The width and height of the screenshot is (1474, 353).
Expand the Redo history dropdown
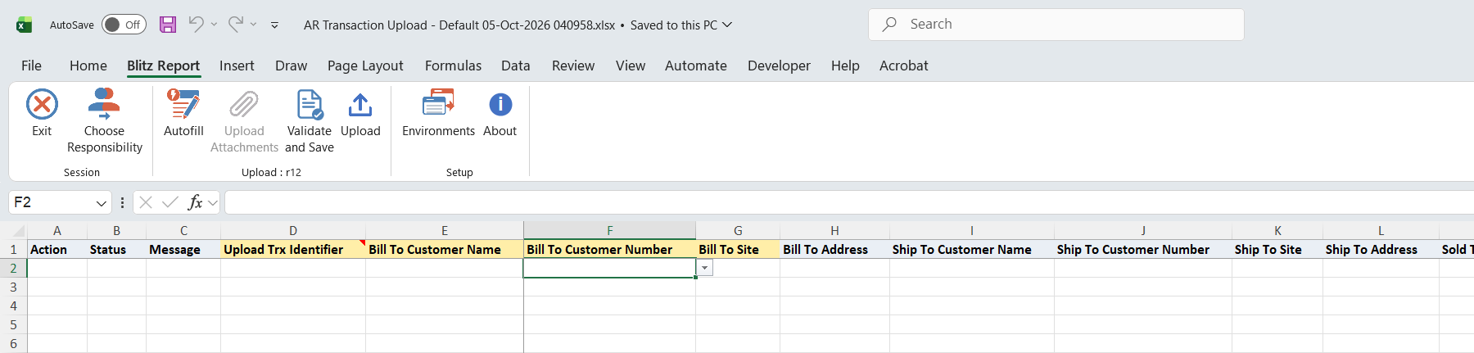(253, 25)
